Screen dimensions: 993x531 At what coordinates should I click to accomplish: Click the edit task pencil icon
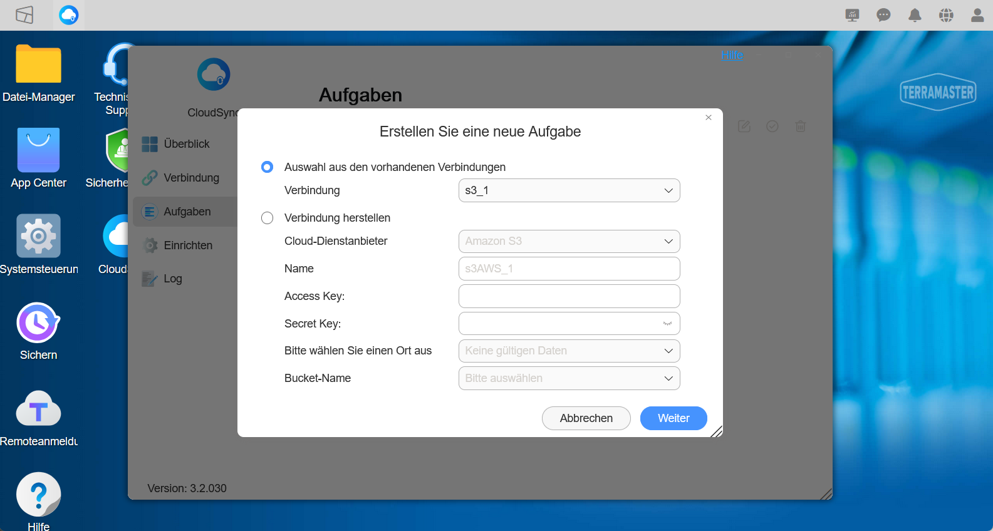point(744,126)
